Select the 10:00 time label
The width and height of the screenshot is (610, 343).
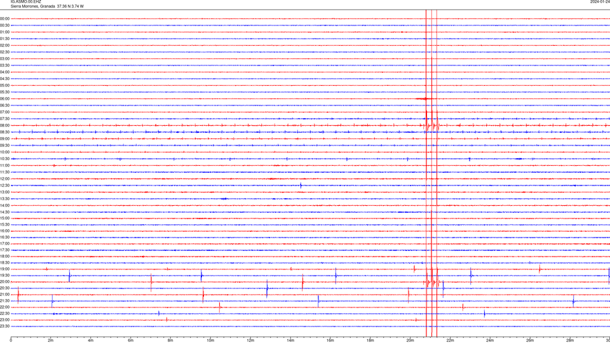click(4, 152)
